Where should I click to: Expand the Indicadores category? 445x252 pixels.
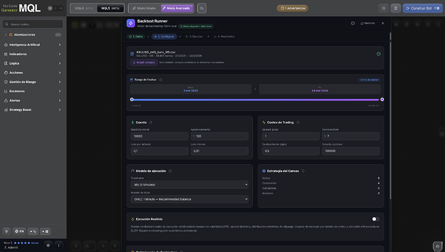click(x=33, y=54)
